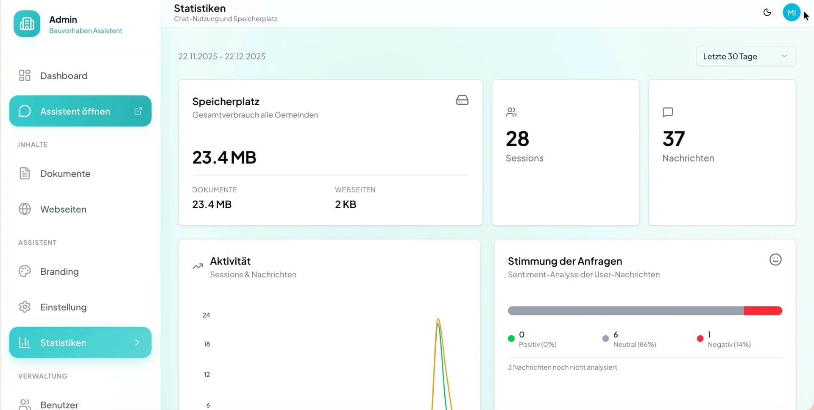Go to Dashboard in the sidebar
The width and height of the screenshot is (814, 410).
(80, 76)
